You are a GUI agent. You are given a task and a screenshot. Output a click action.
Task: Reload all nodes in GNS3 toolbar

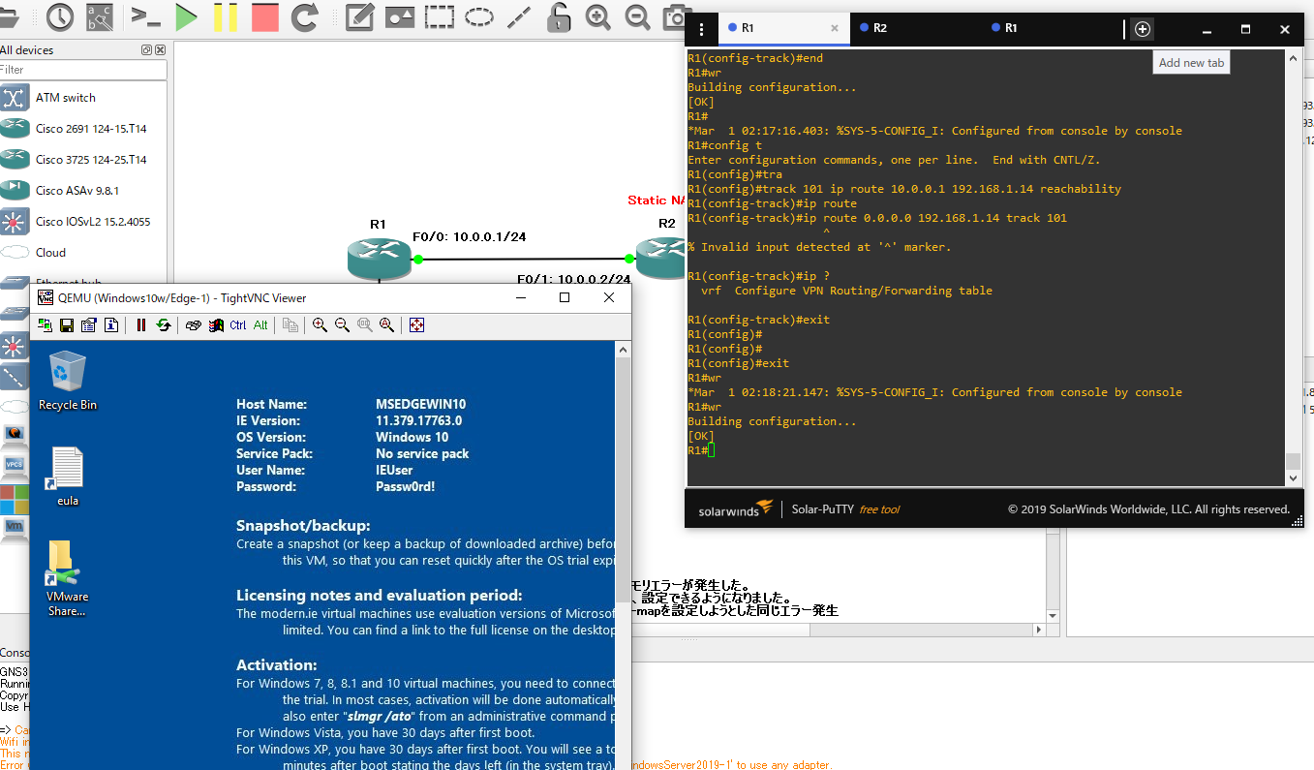pos(305,15)
